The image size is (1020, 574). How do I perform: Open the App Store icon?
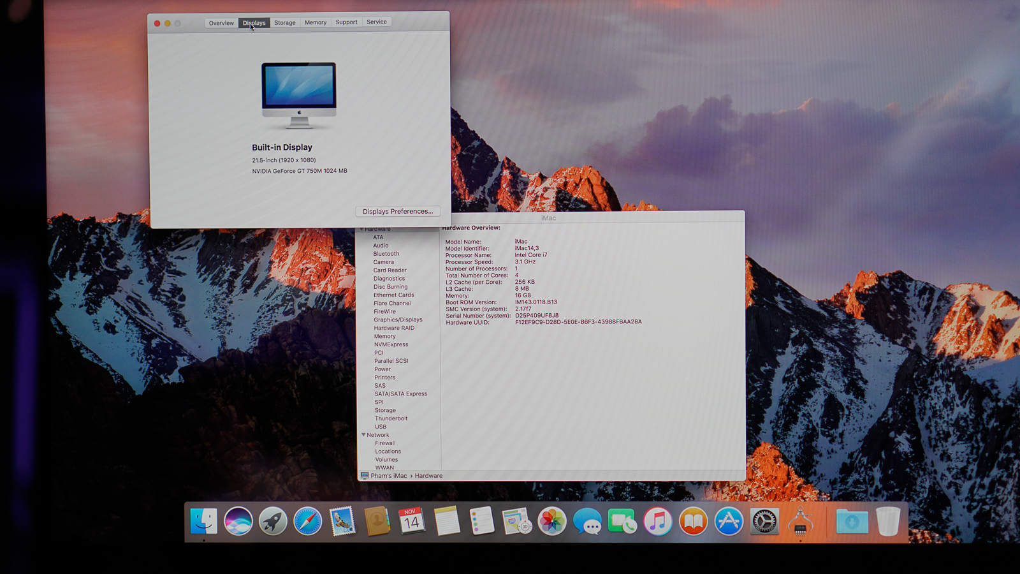point(729,522)
